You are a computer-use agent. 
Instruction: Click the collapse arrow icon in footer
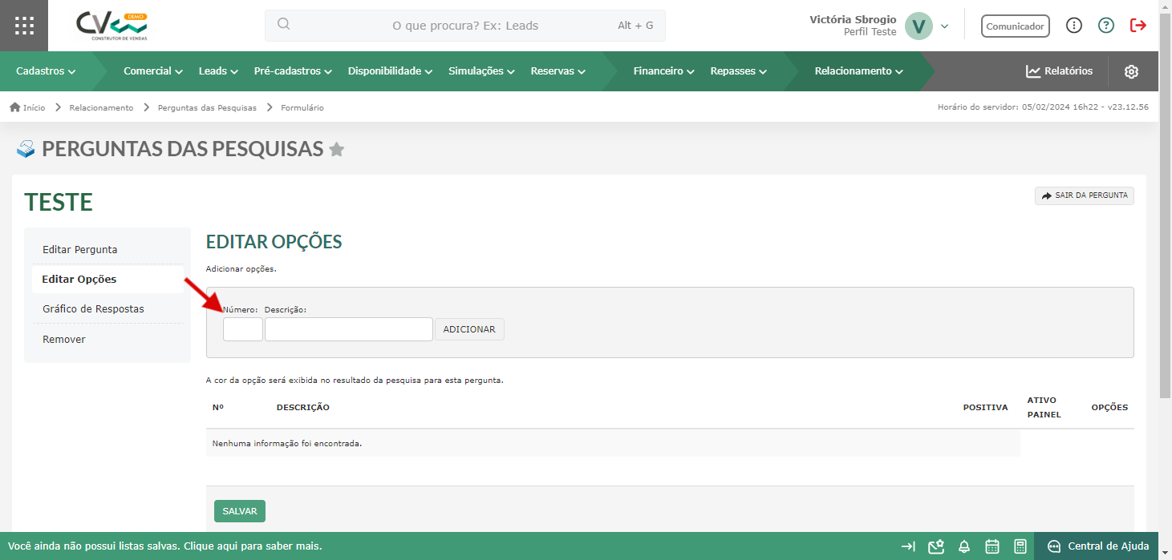pos(908,546)
